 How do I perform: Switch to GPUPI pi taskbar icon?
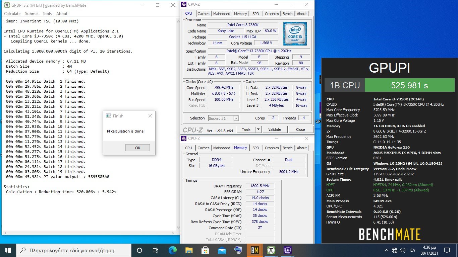(x=271, y=250)
